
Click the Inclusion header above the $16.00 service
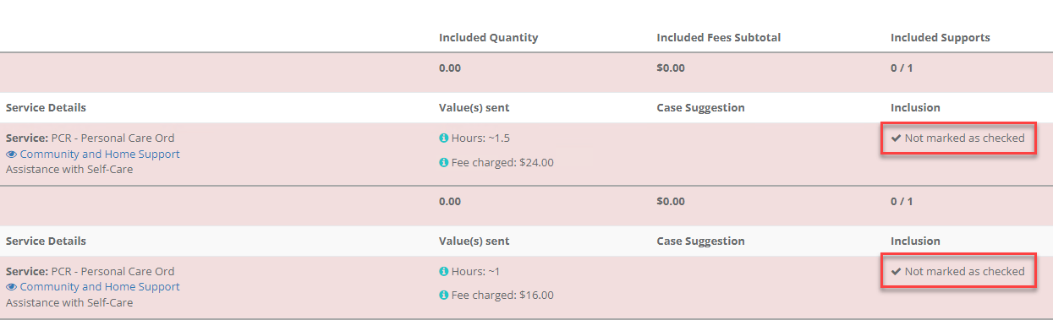[x=915, y=241]
